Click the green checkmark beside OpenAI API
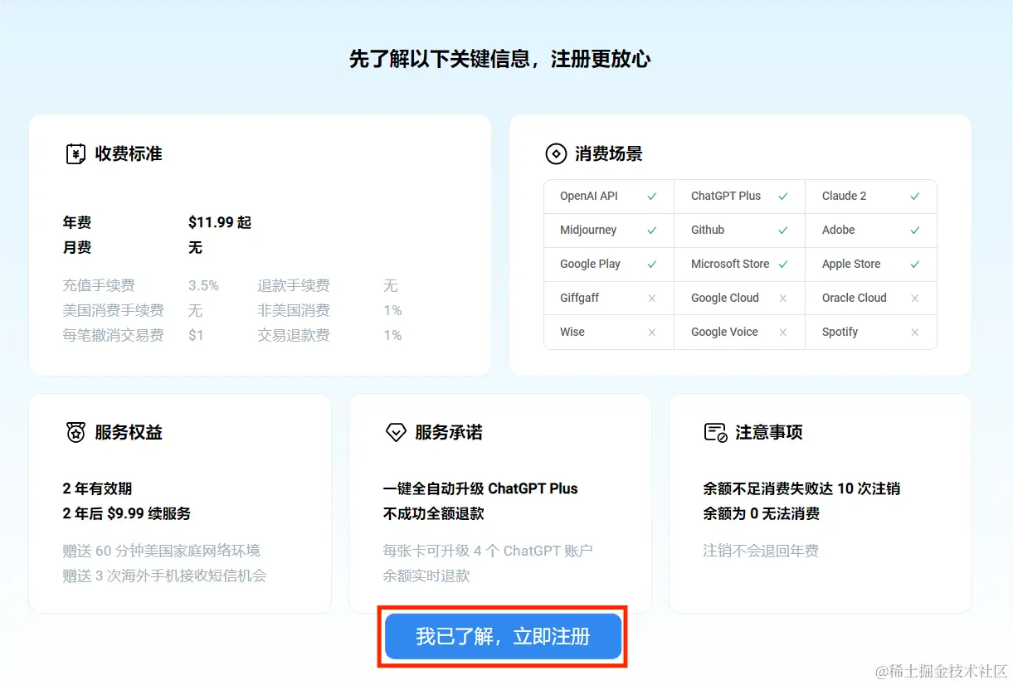The width and height of the screenshot is (1013, 685). pyautogui.click(x=651, y=197)
